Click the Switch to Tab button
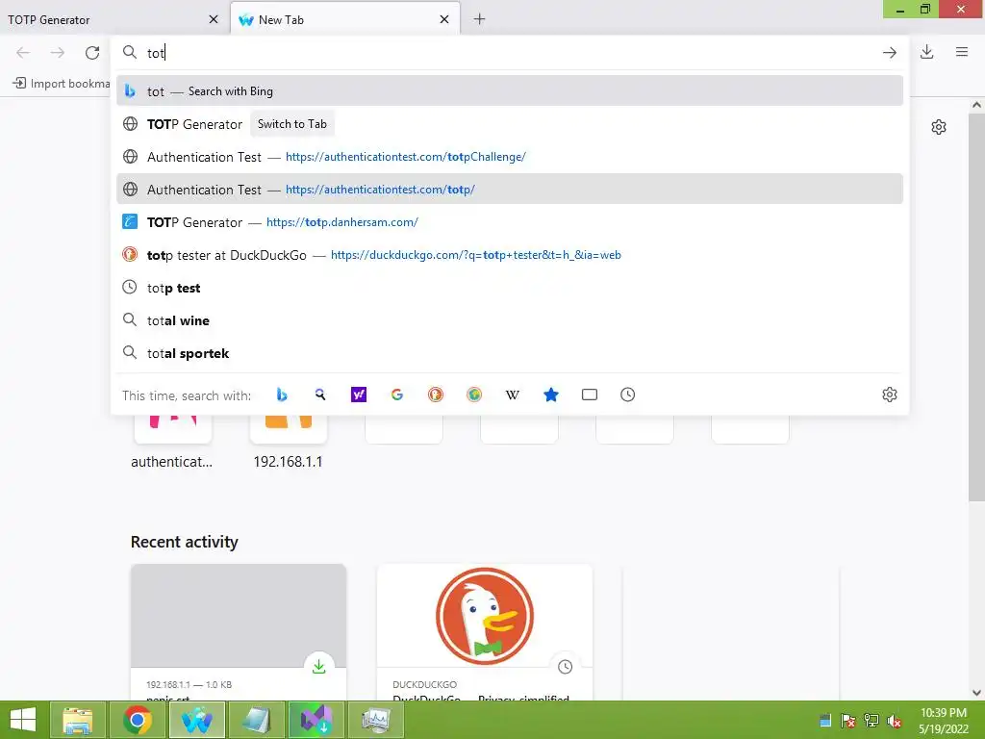Image resolution: width=985 pixels, height=739 pixels. pyautogui.click(x=292, y=124)
